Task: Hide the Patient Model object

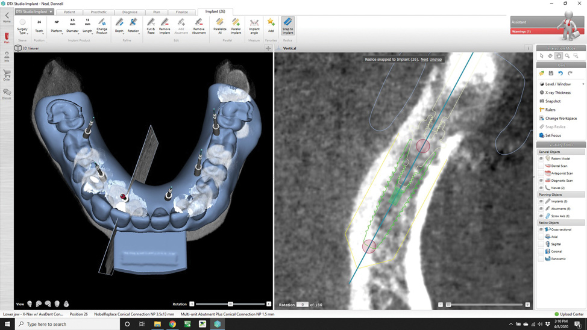Action: pos(541,158)
